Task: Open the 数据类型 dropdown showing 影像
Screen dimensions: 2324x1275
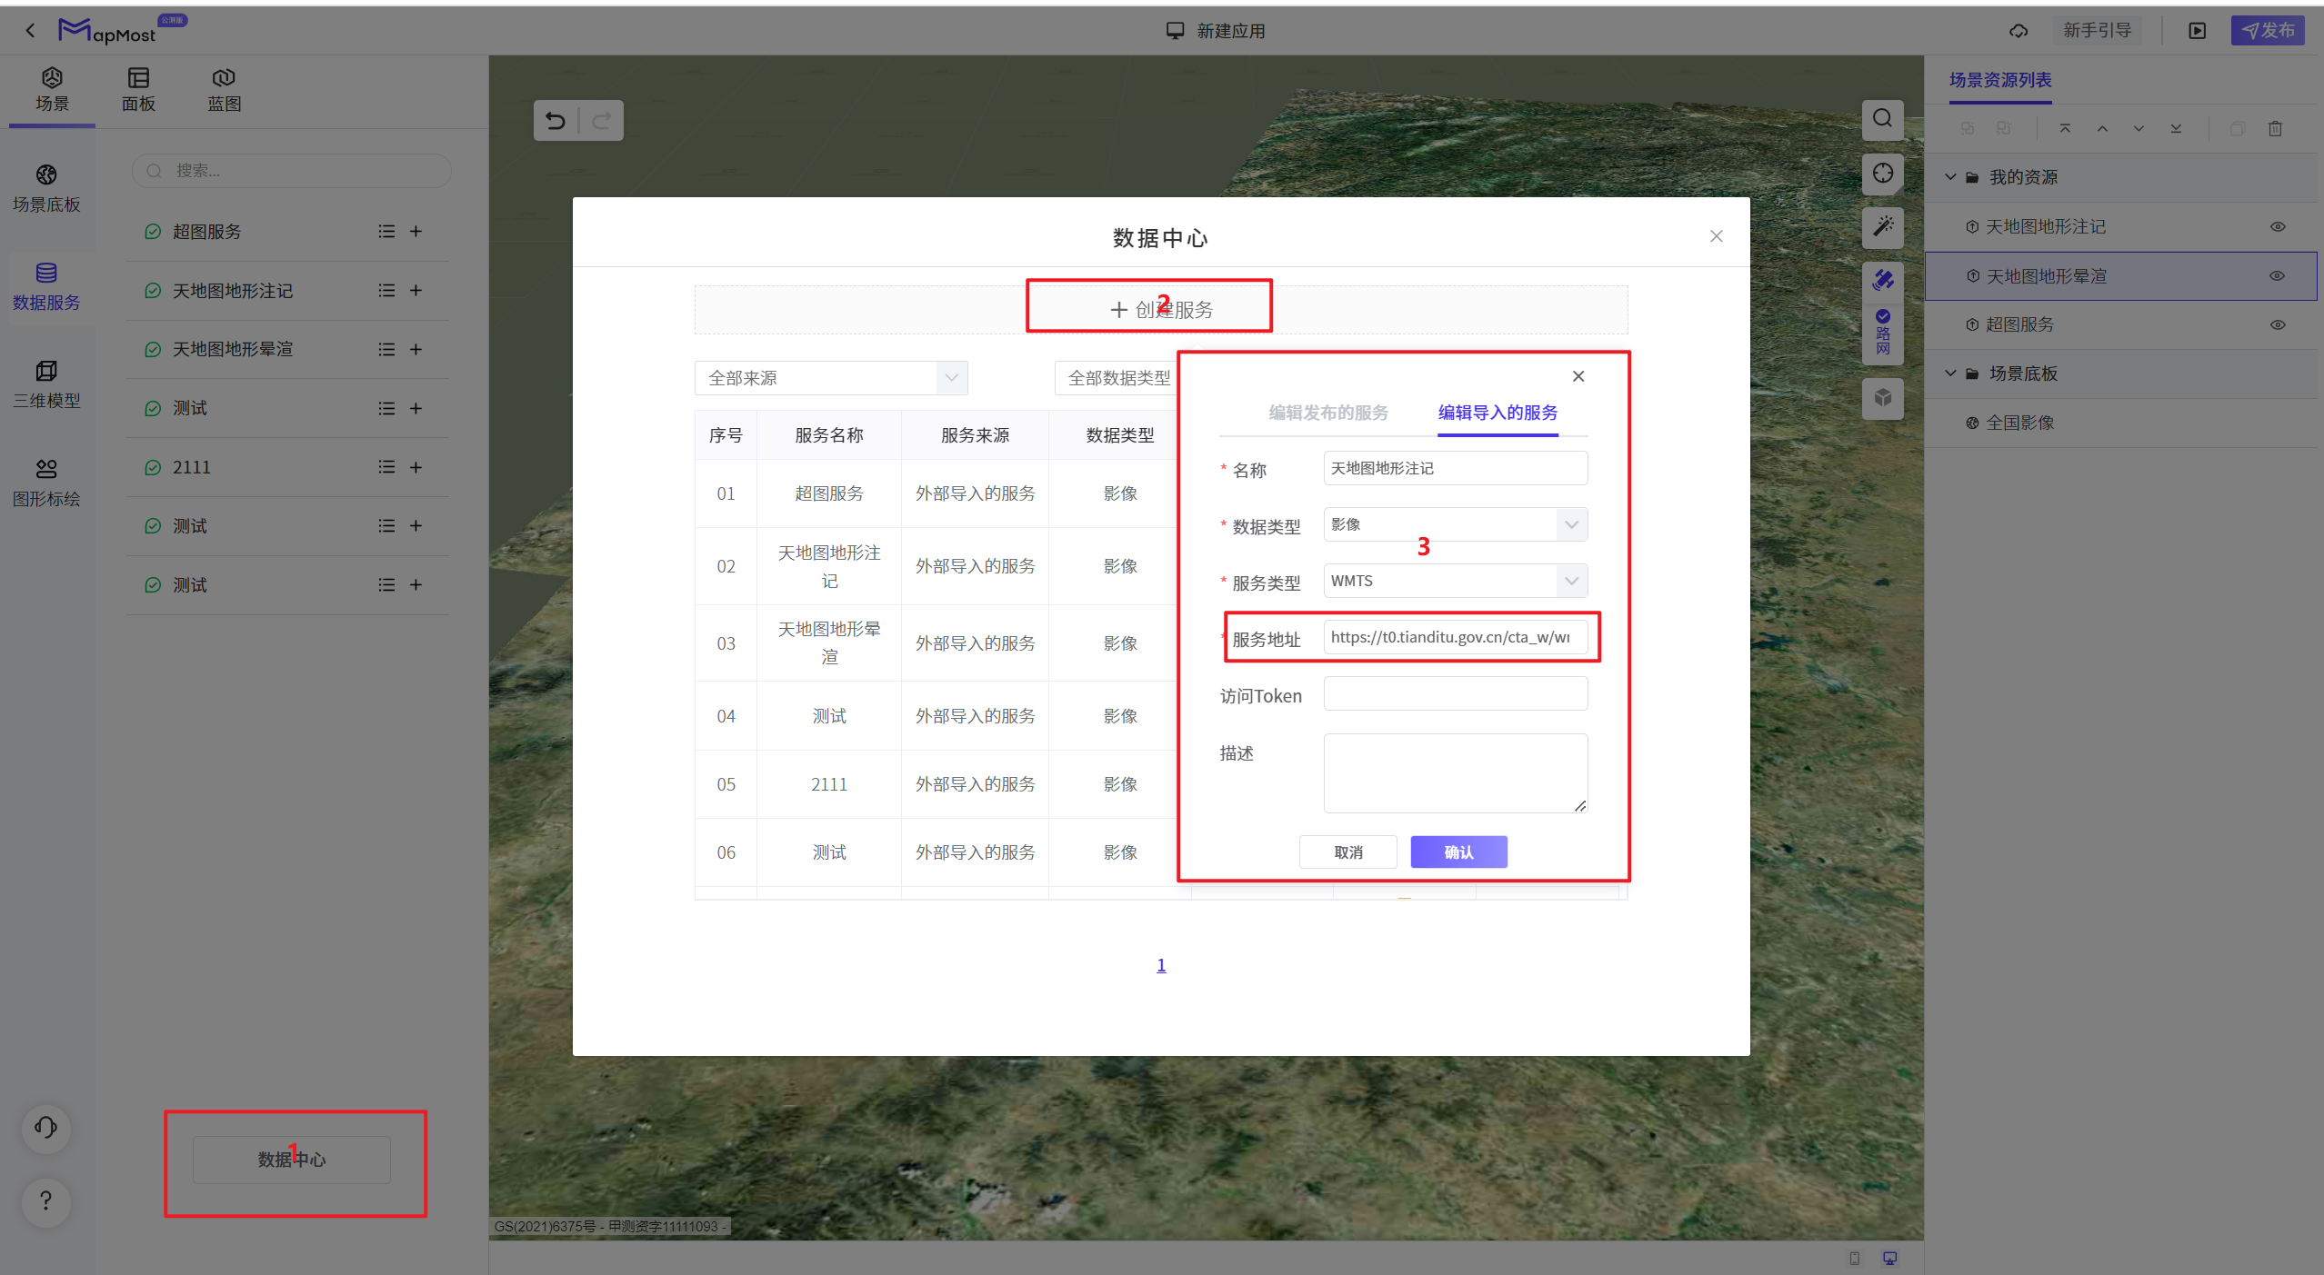Action: point(1456,525)
